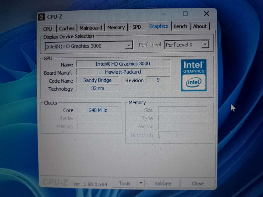Image resolution: width=263 pixels, height=197 pixels.
Task: Open the About tab
Action: tap(200, 26)
